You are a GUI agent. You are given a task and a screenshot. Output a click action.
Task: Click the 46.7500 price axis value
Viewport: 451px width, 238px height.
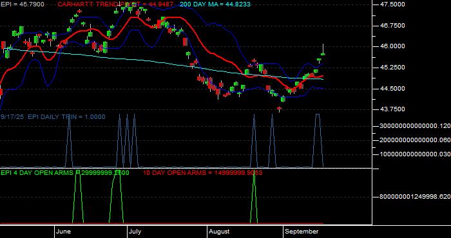coord(392,26)
